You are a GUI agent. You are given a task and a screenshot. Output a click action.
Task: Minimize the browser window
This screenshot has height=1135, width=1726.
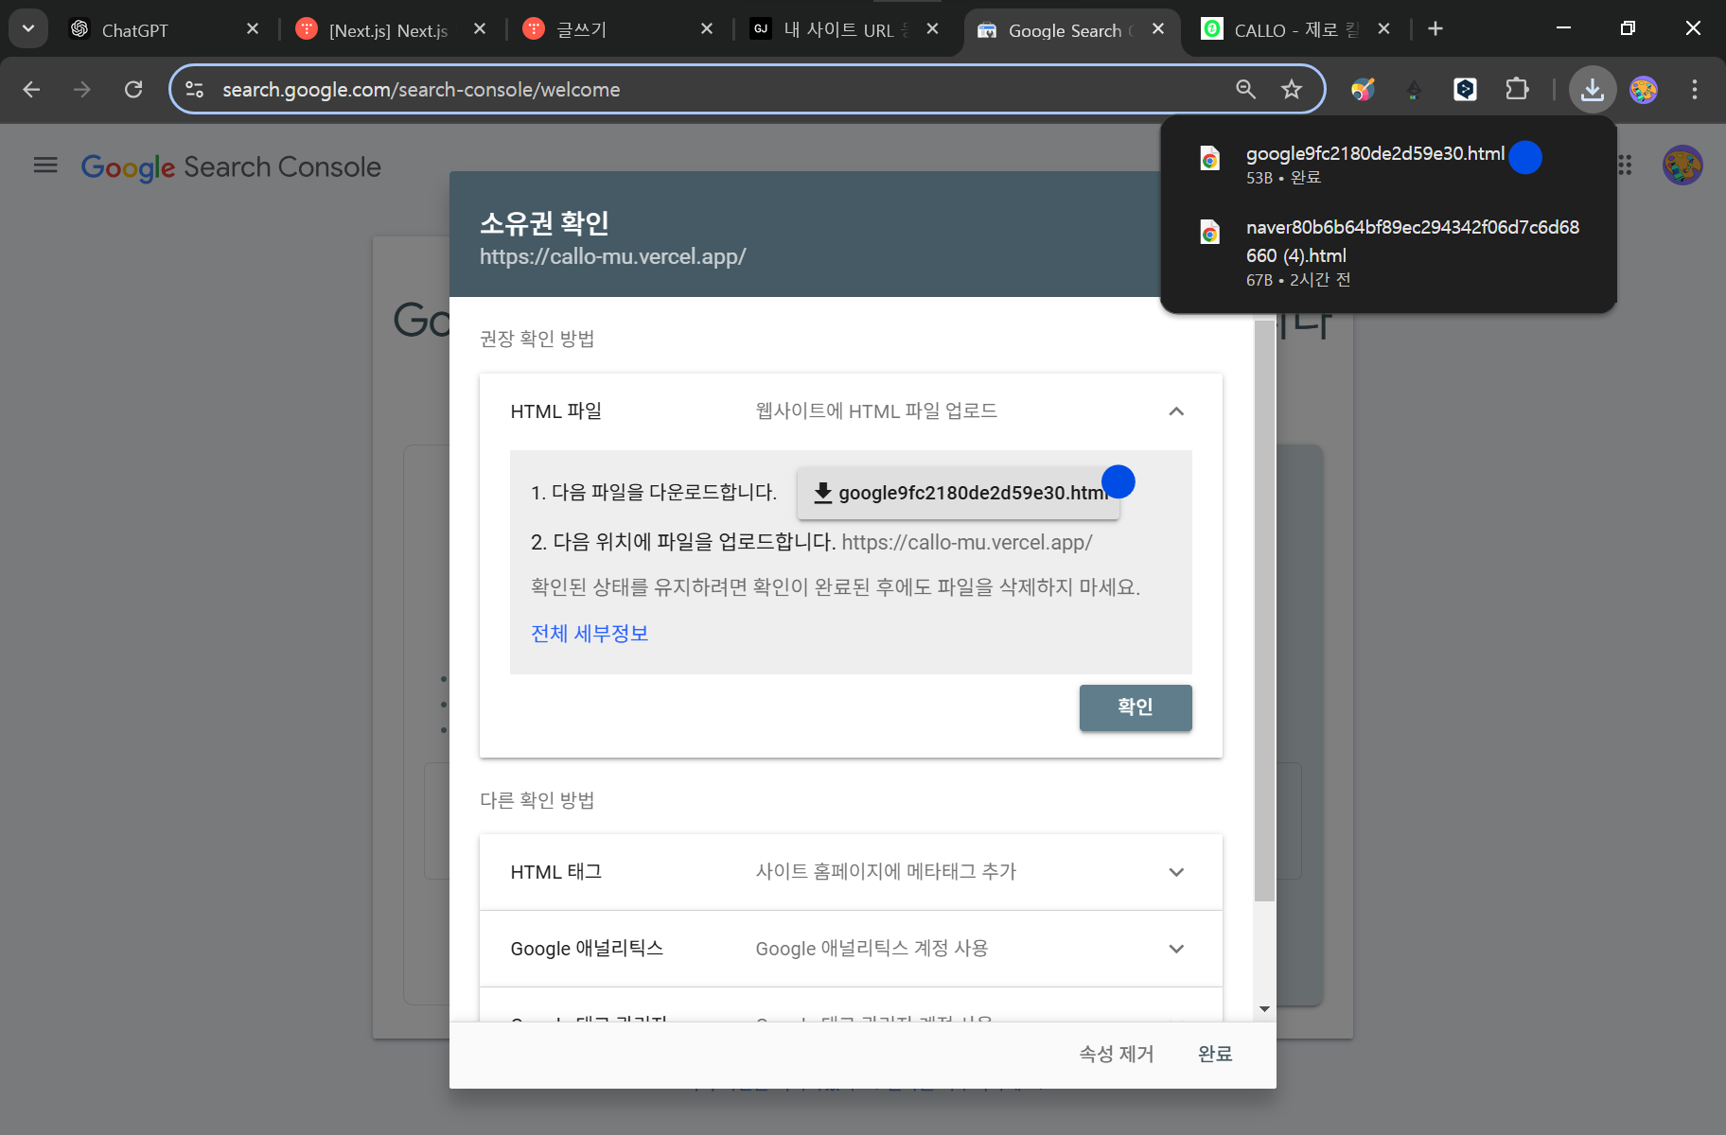1564,28
